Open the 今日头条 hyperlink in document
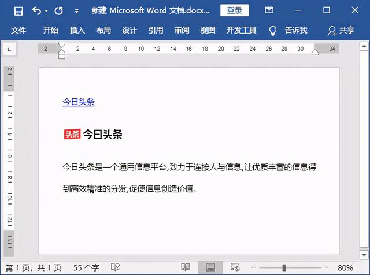The width and height of the screenshot is (370, 275). coord(79,102)
